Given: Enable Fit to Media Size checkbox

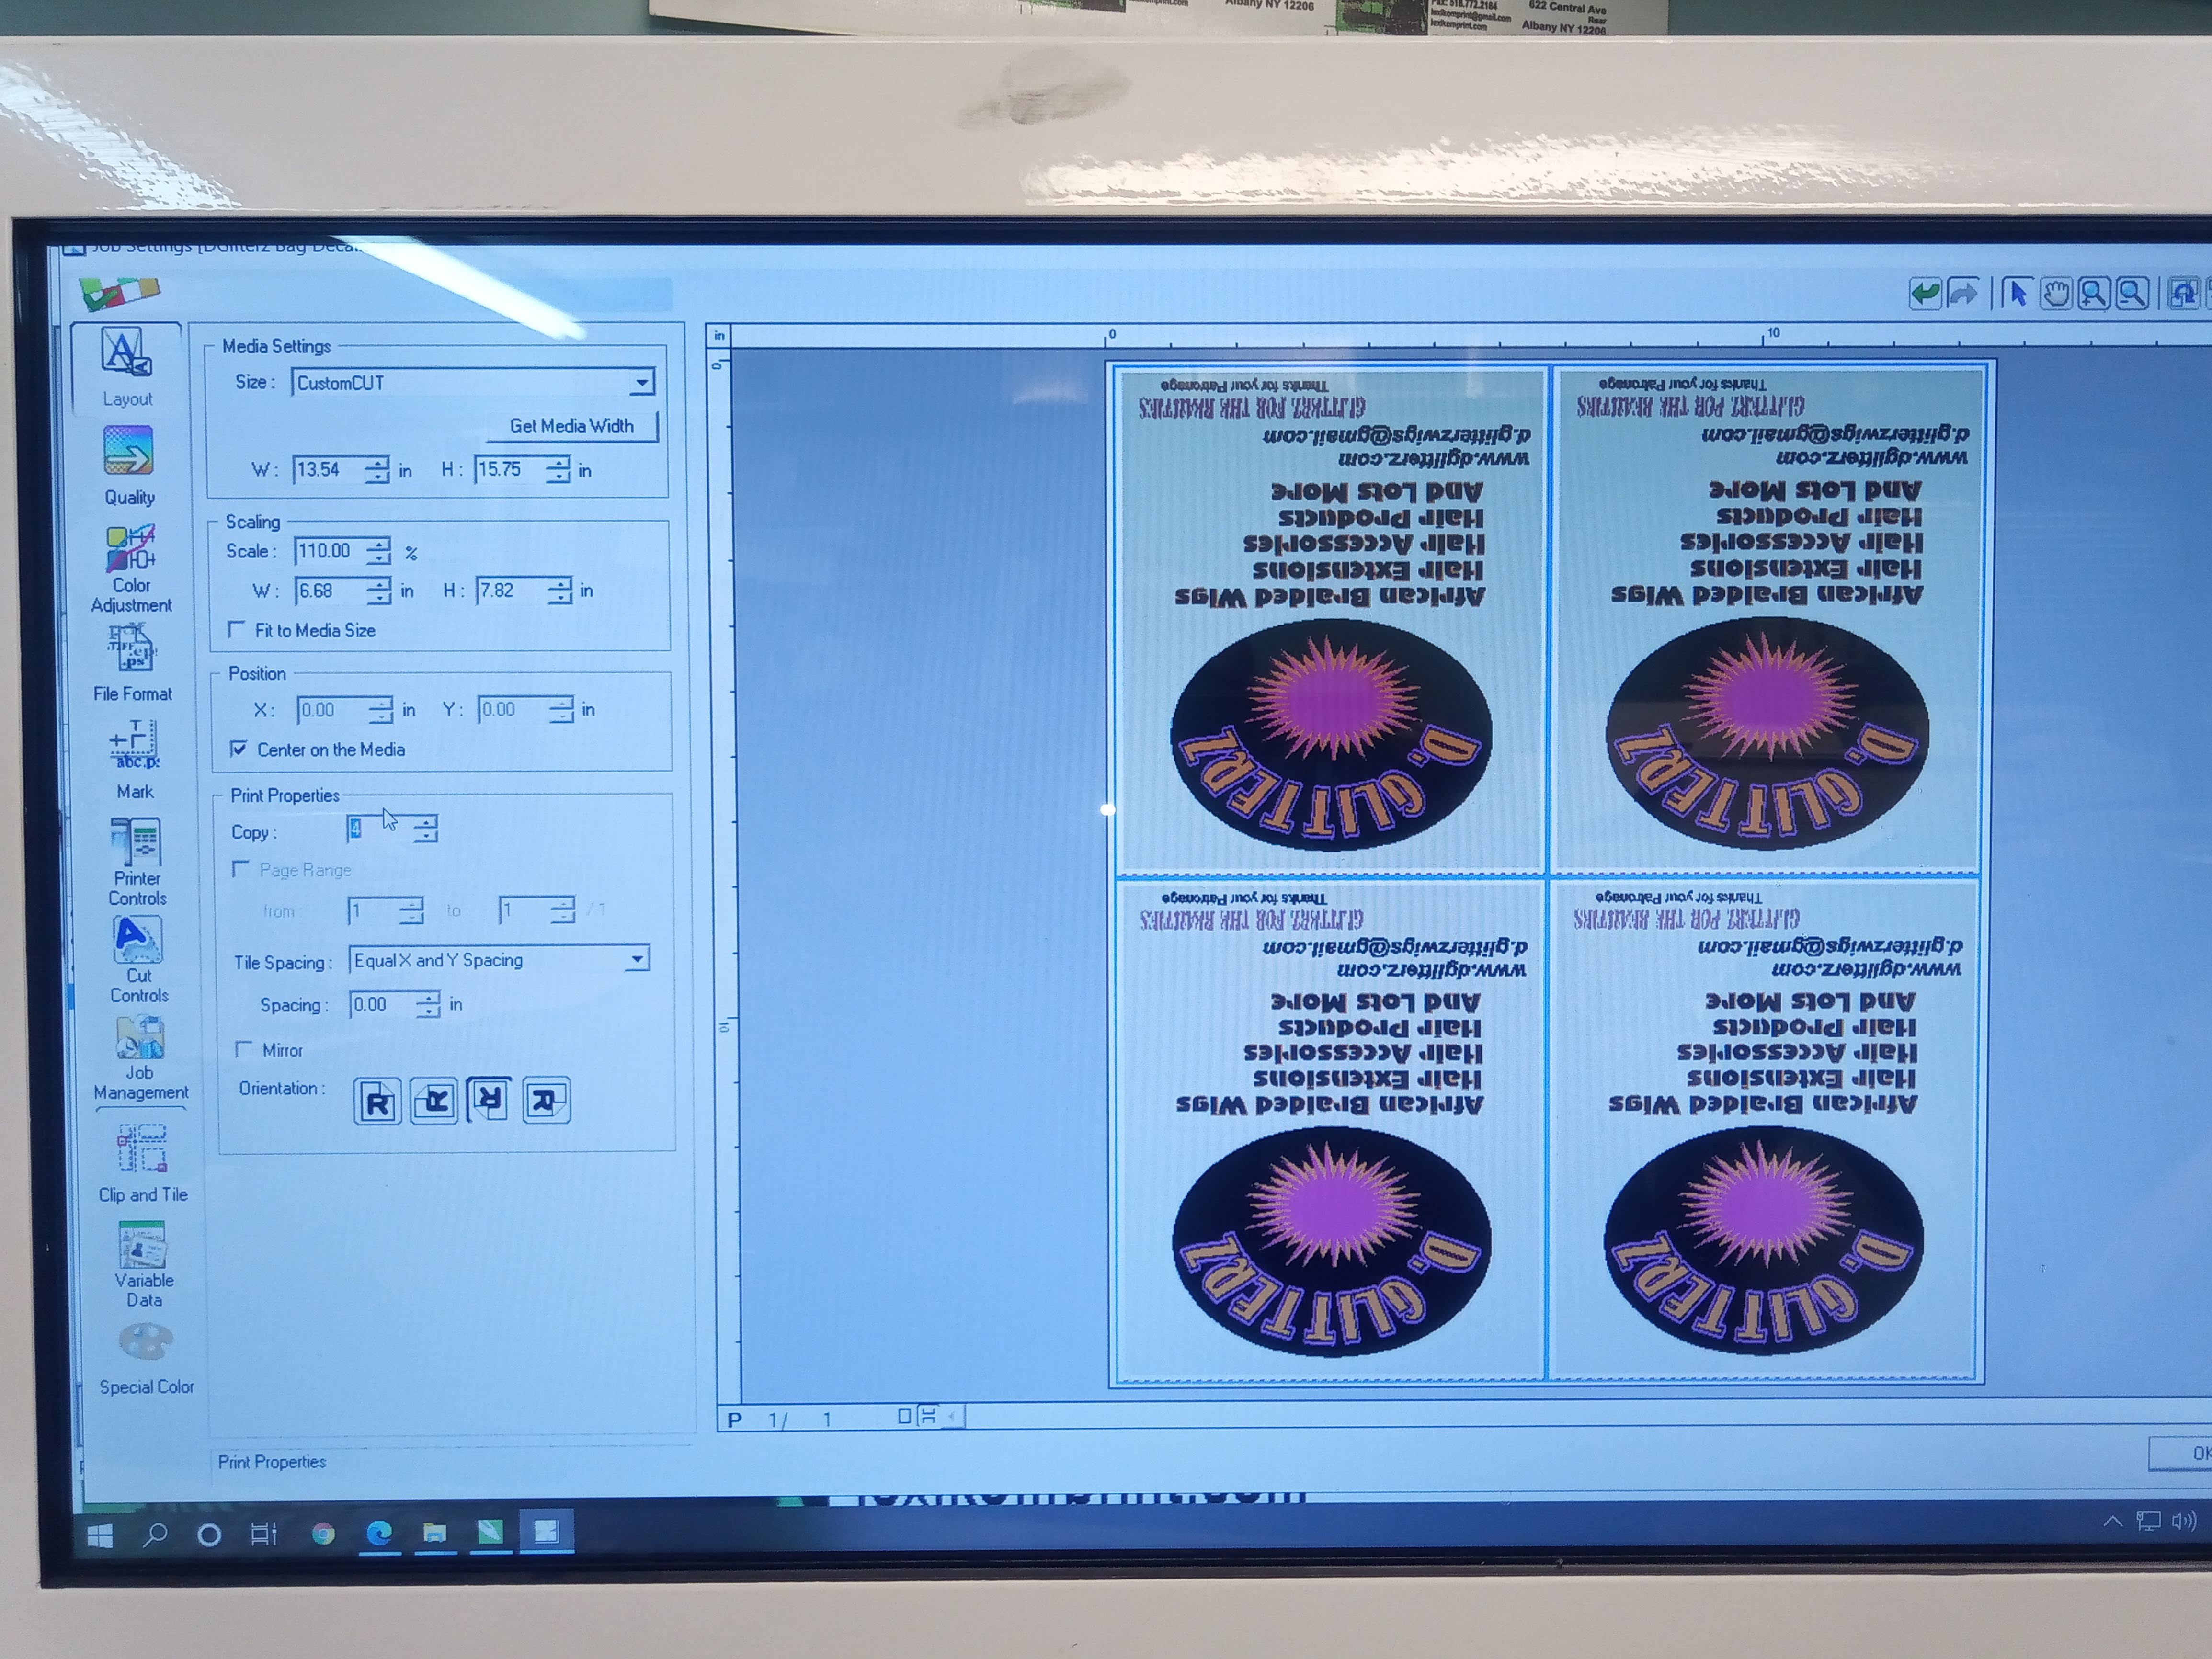Looking at the screenshot, I should pyautogui.click(x=237, y=630).
